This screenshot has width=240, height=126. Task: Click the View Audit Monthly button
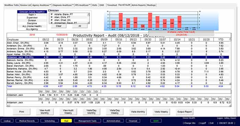point(45,112)
